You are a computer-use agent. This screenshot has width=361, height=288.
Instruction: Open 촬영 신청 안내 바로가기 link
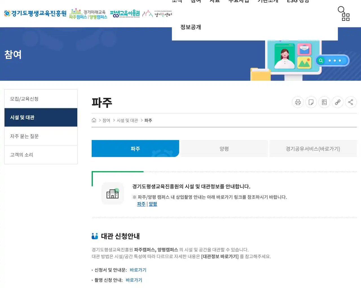tap(134, 280)
